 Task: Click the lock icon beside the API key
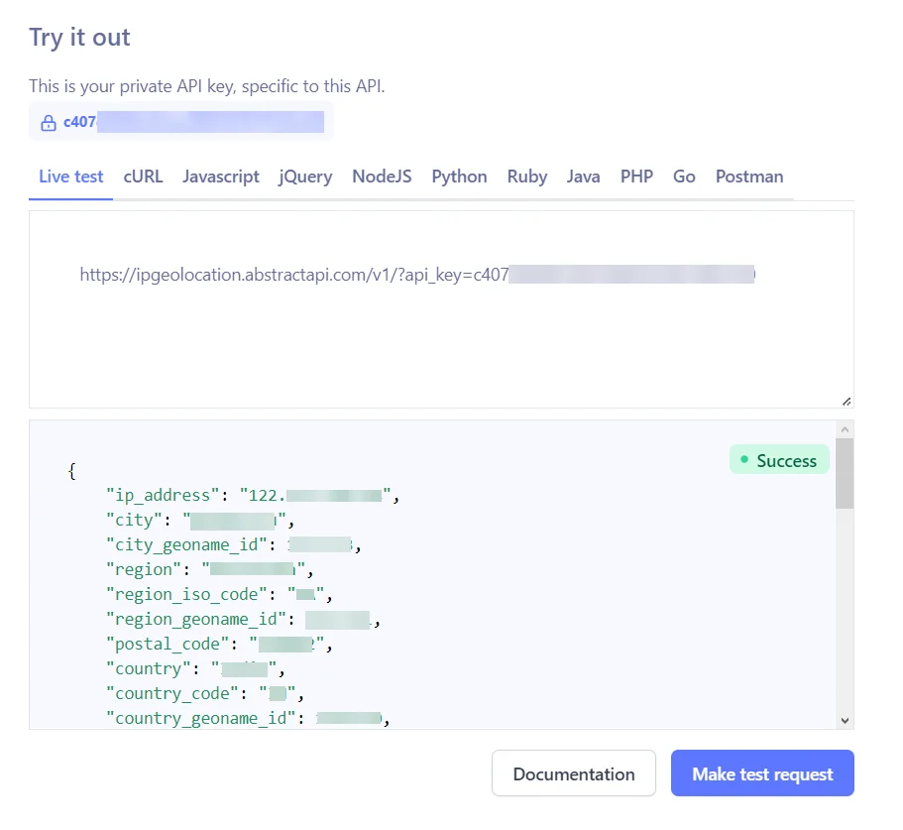pos(49,123)
